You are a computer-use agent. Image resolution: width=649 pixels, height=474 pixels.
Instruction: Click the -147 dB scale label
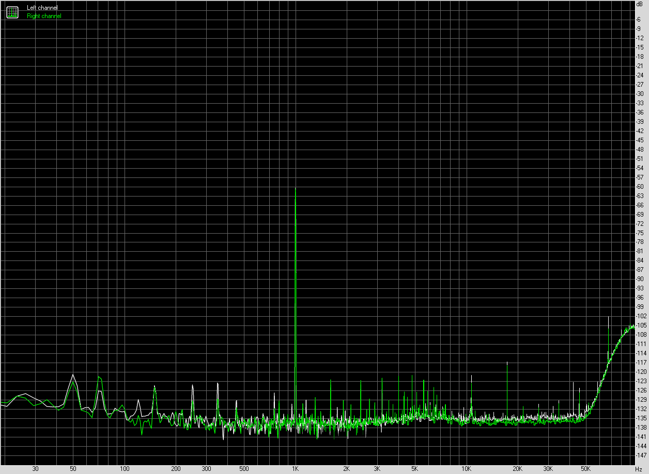(641, 455)
